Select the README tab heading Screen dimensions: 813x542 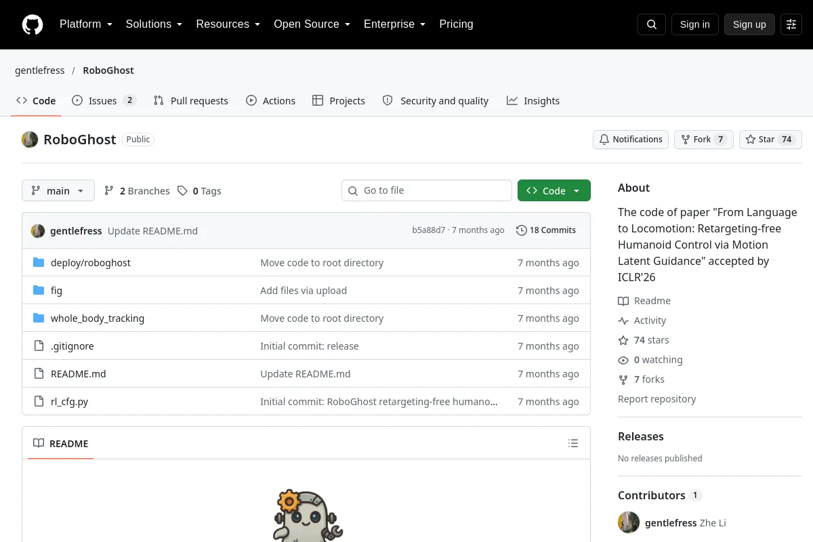coord(61,444)
